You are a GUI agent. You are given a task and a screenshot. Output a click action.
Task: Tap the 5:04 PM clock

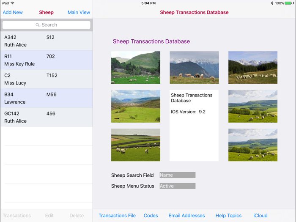(148, 3)
